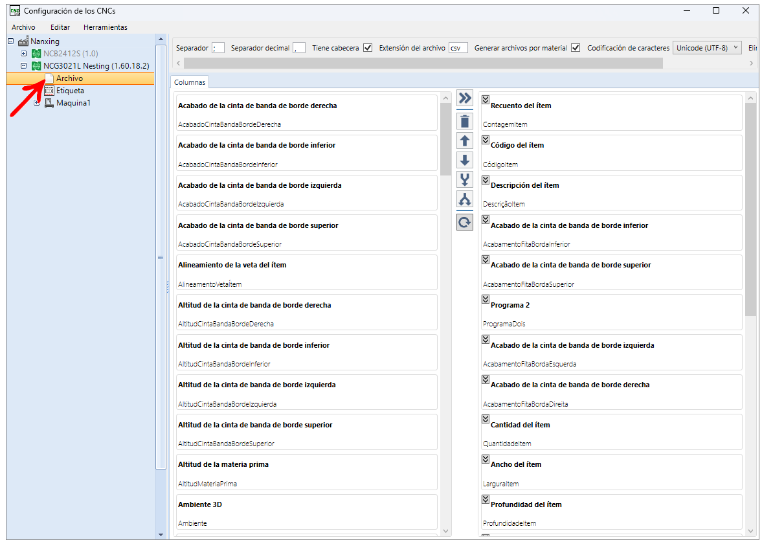Toggle checkbox beside AcabamentoFitaBordaEsquerda column
Viewport: 762px width, 542px height.
tap(486, 339)
